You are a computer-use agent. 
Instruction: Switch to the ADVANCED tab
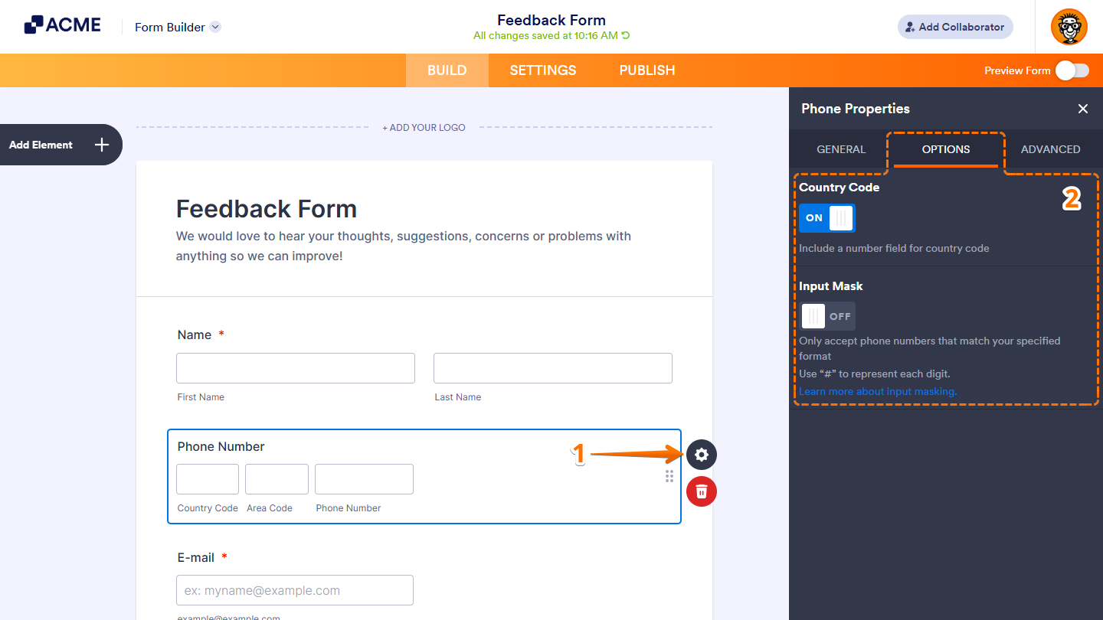click(x=1051, y=149)
